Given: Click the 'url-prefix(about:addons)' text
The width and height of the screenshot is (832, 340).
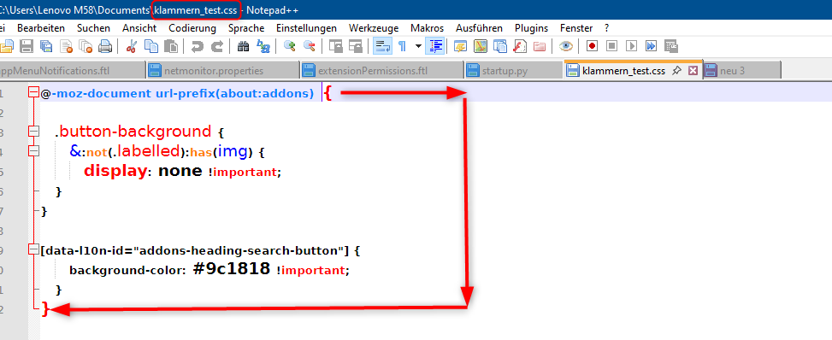Looking at the screenshot, I should tap(234, 95).
